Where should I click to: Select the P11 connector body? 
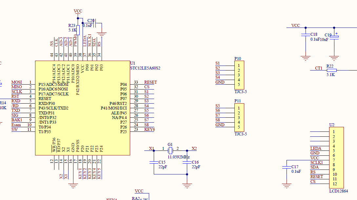pyautogui.click(x=239, y=117)
